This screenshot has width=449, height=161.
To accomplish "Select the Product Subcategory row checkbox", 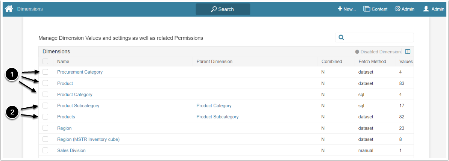I will [x=46, y=105].
